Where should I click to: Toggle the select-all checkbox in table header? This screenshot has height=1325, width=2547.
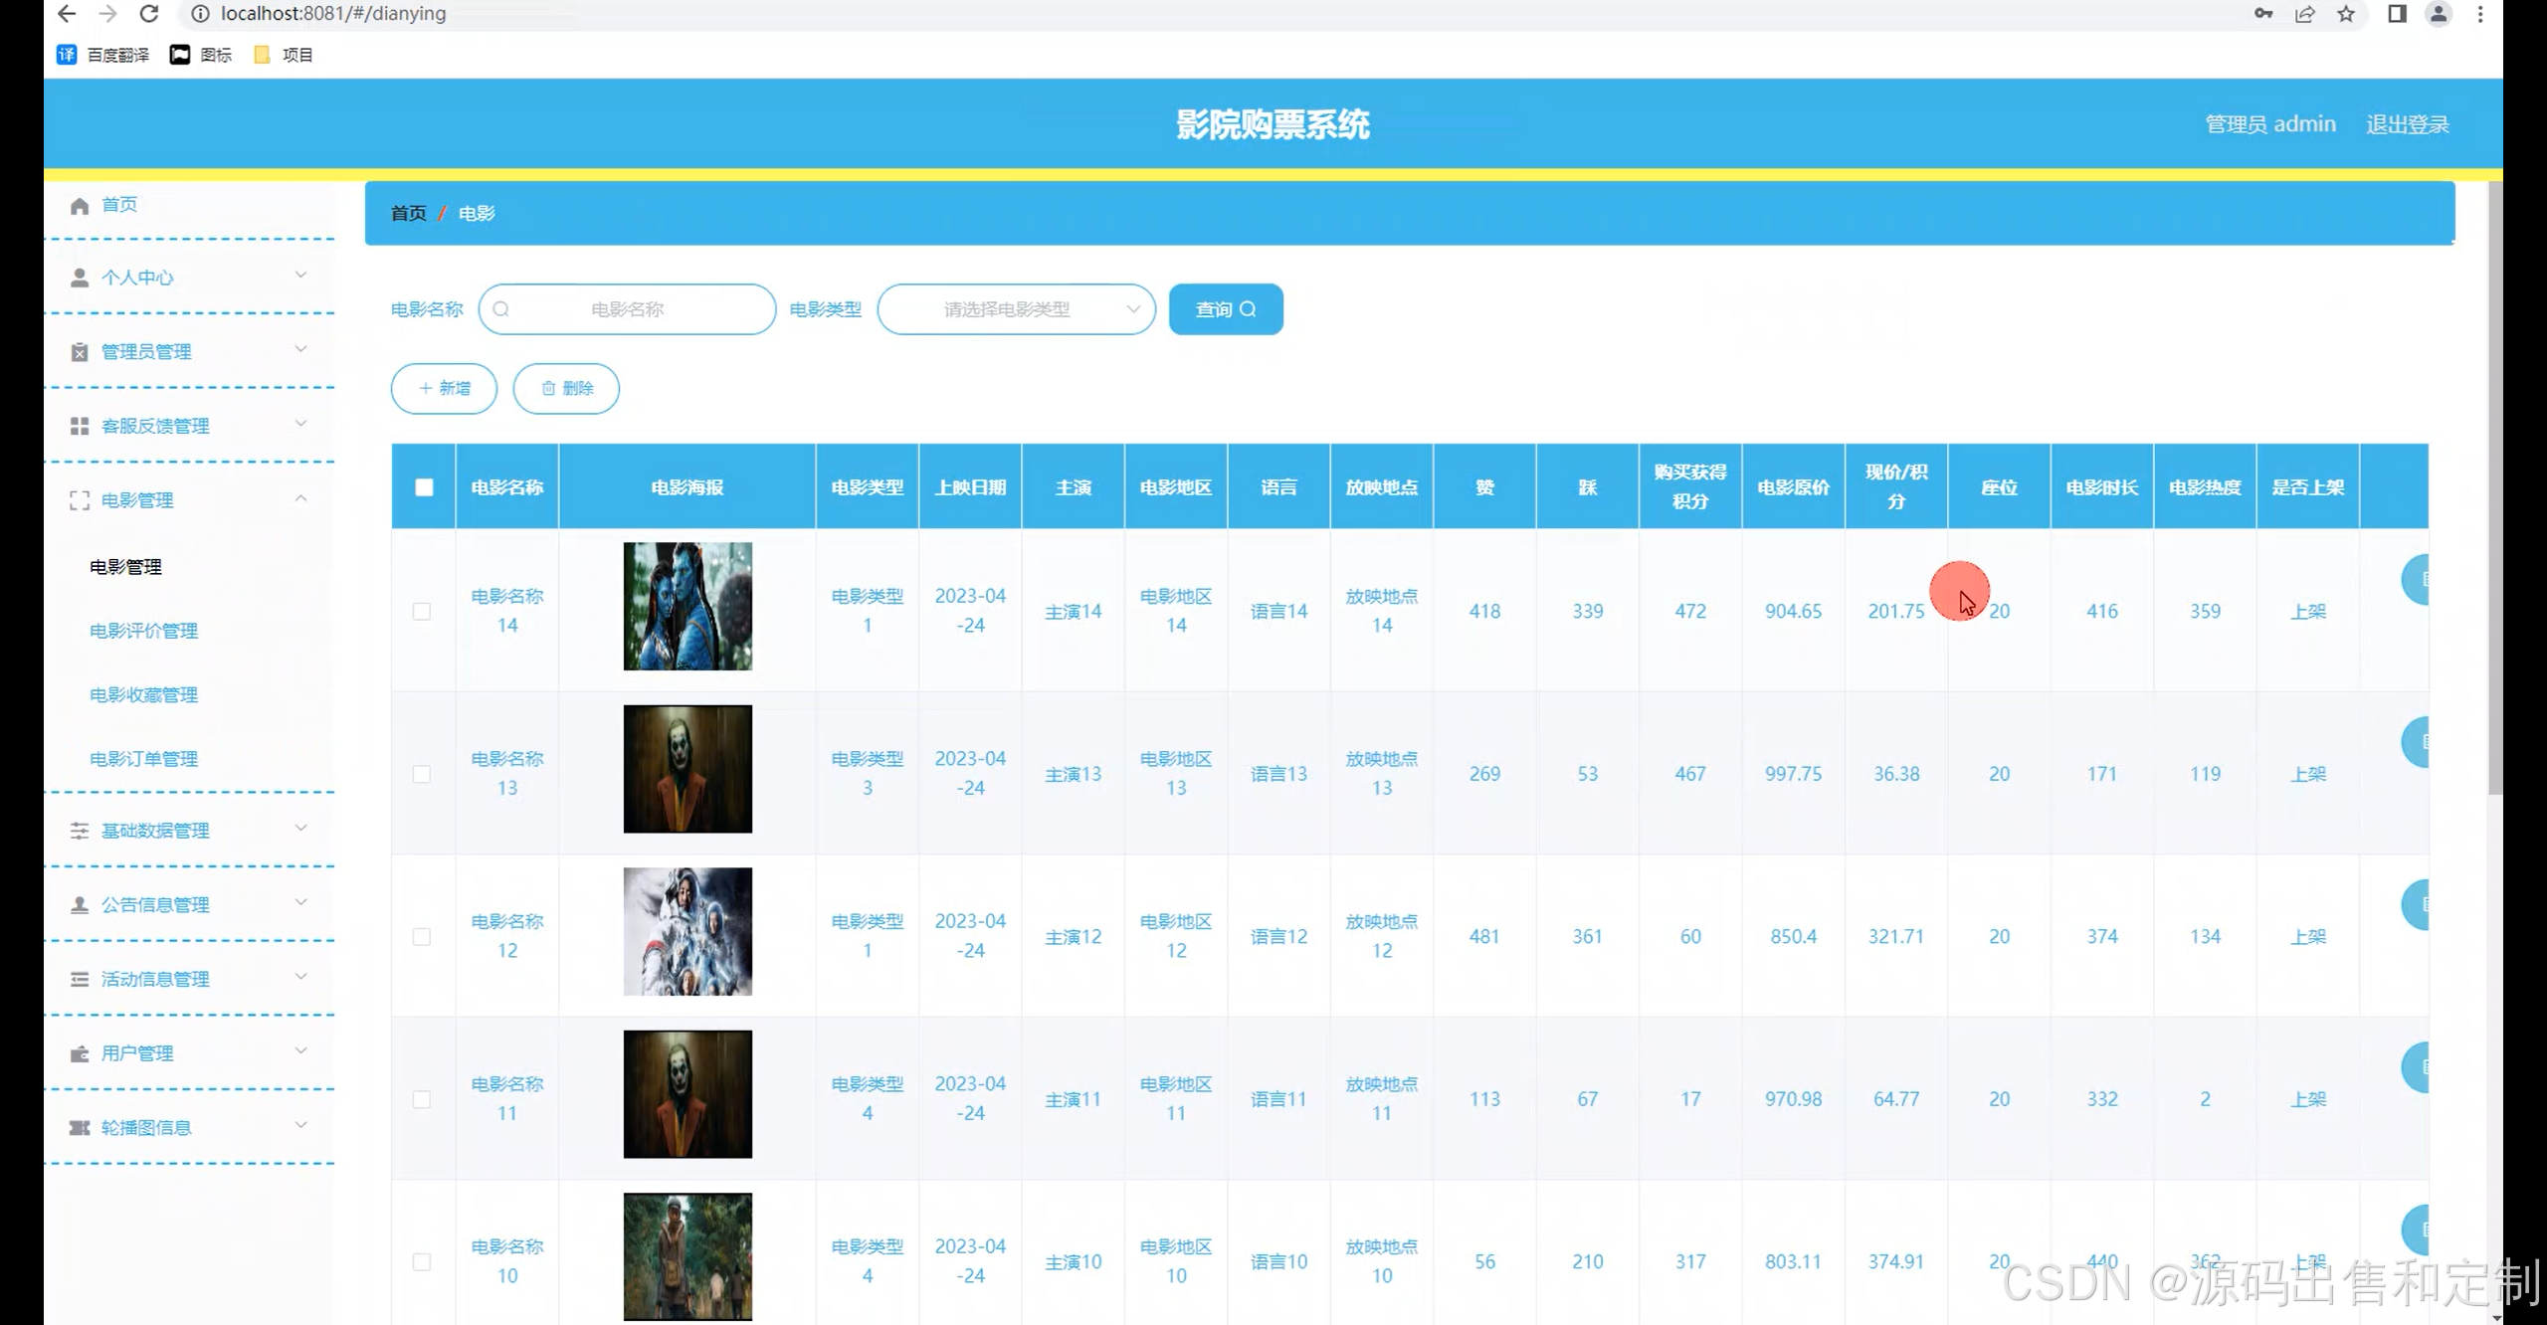[x=424, y=487]
